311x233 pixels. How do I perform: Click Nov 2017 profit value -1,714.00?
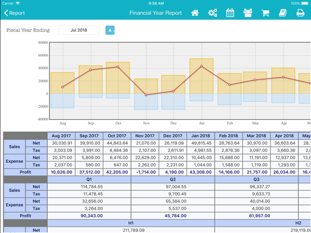coord(146,172)
